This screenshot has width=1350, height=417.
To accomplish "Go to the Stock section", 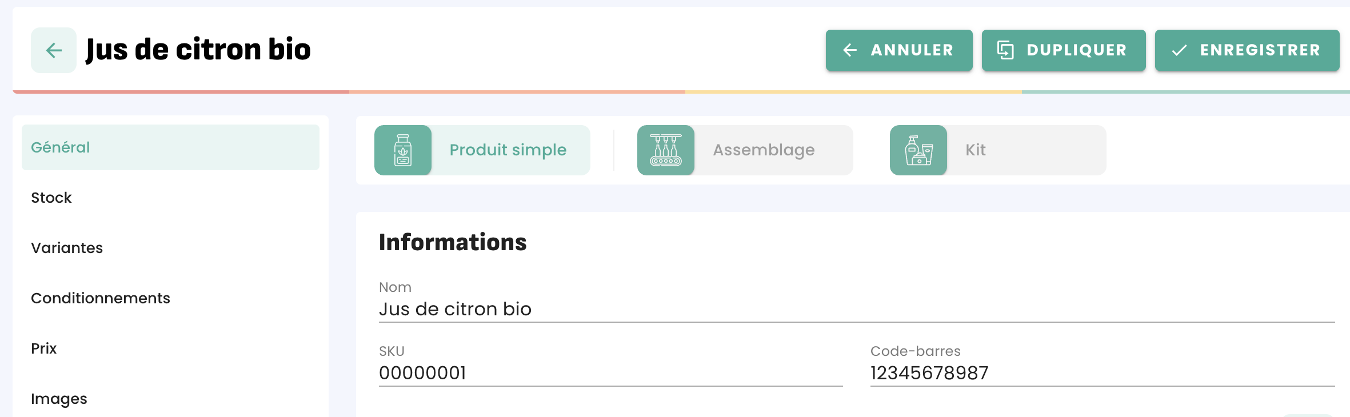I will click(x=51, y=198).
